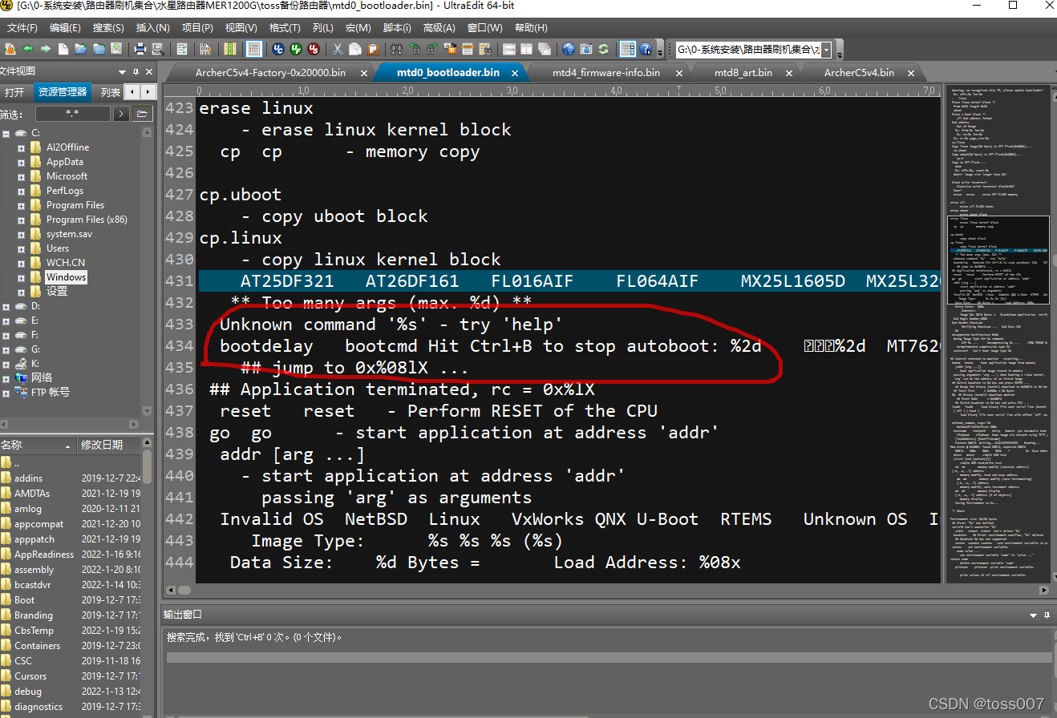Toggle column mode icon
Image resolution: width=1057 pixels, height=718 pixels.
pos(230,49)
